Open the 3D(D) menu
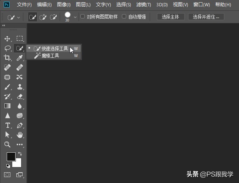This screenshot has width=239, height=183. click(x=162, y=5)
